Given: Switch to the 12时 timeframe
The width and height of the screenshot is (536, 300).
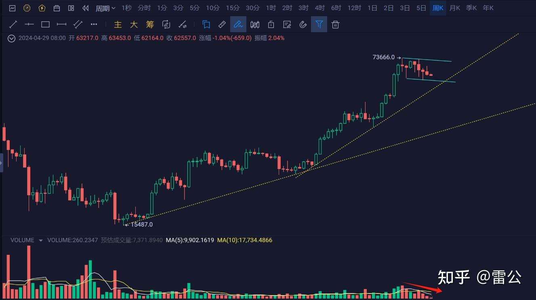Looking at the screenshot, I should [x=354, y=8].
